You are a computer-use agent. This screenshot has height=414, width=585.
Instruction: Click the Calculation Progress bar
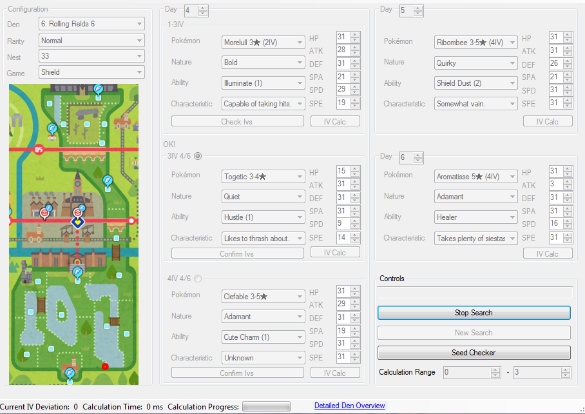point(265,406)
